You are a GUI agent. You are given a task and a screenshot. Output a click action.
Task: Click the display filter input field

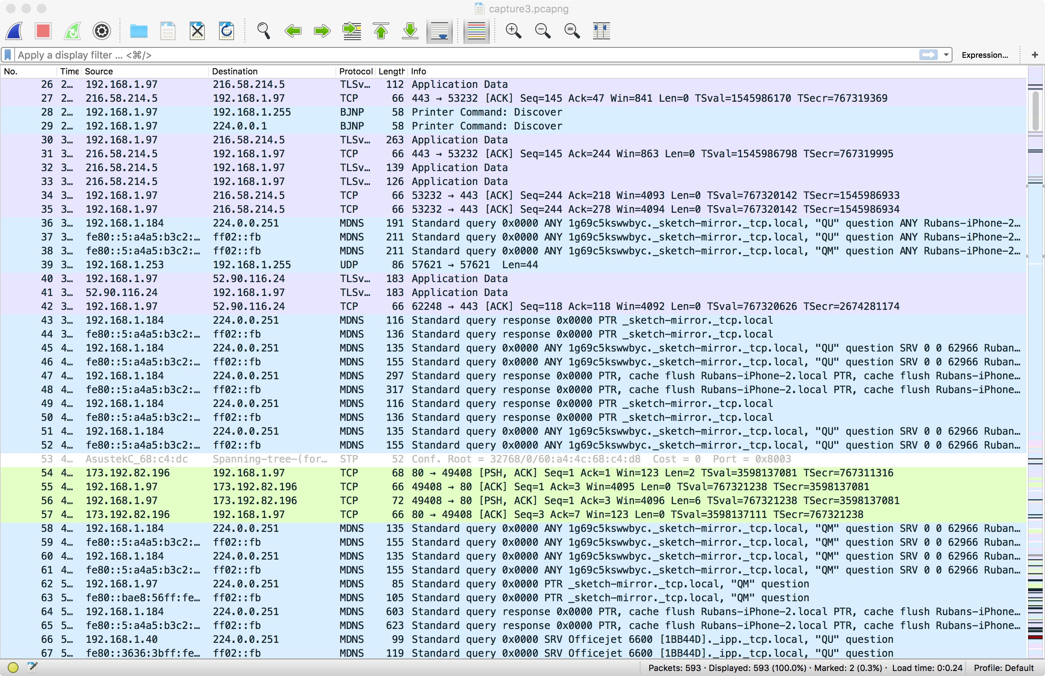click(439, 55)
